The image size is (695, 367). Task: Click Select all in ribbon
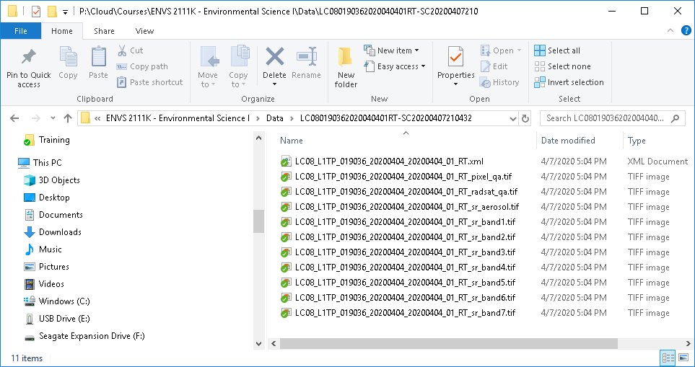557,50
